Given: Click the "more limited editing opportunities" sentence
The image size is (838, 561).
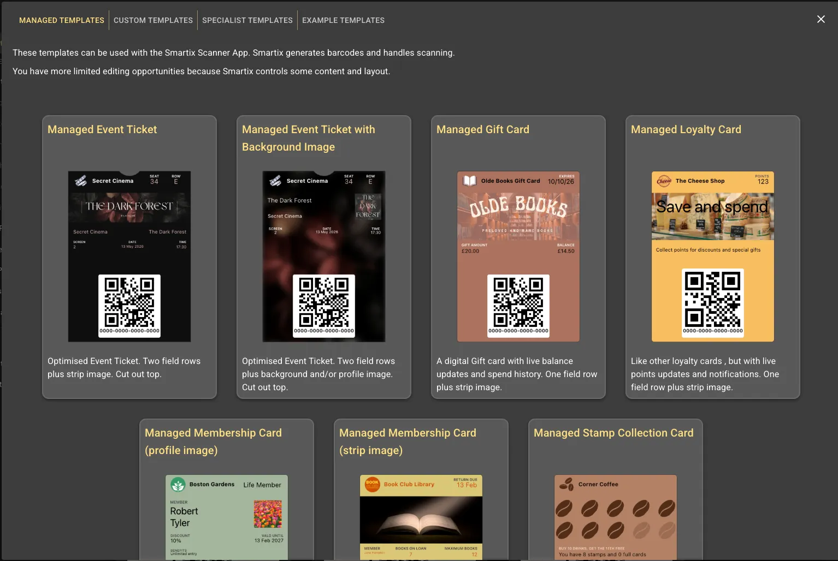Looking at the screenshot, I should [202, 71].
